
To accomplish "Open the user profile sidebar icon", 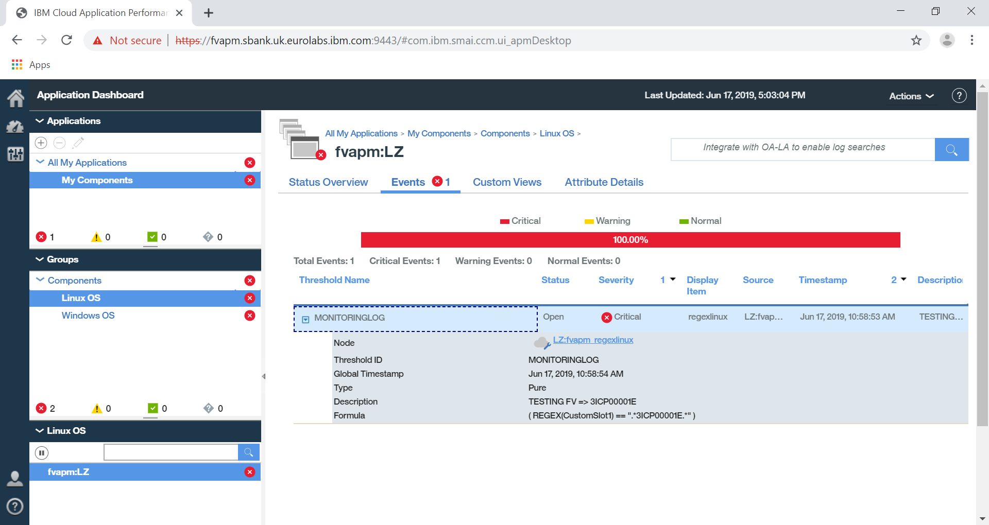I will point(15,479).
